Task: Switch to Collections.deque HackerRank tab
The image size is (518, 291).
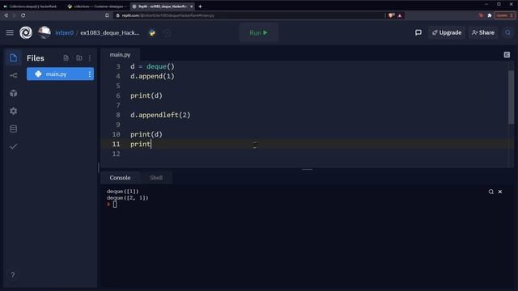Action: (32, 6)
